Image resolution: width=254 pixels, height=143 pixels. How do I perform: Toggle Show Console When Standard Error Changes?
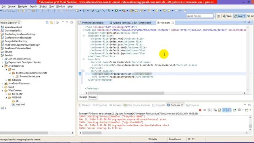pyautogui.click(x=229, y=110)
